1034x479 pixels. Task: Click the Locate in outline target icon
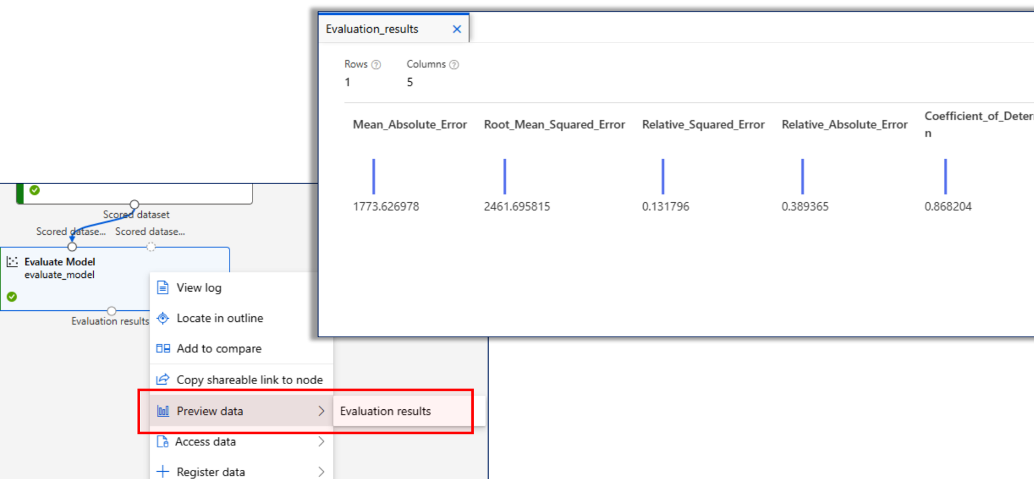point(163,318)
